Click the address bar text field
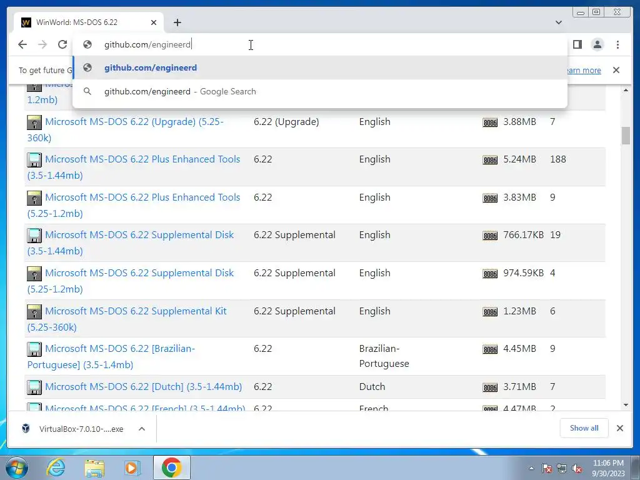The height and width of the screenshot is (480, 640). 320,44
